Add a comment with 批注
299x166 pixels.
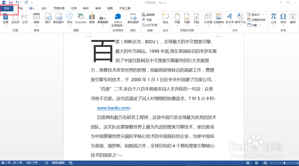(166, 19)
